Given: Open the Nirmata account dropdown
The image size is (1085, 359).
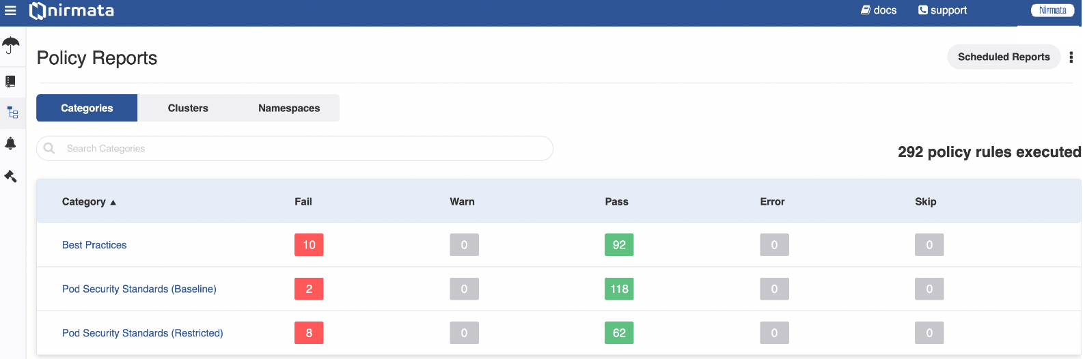Looking at the screenshot, I should 1052,10.
